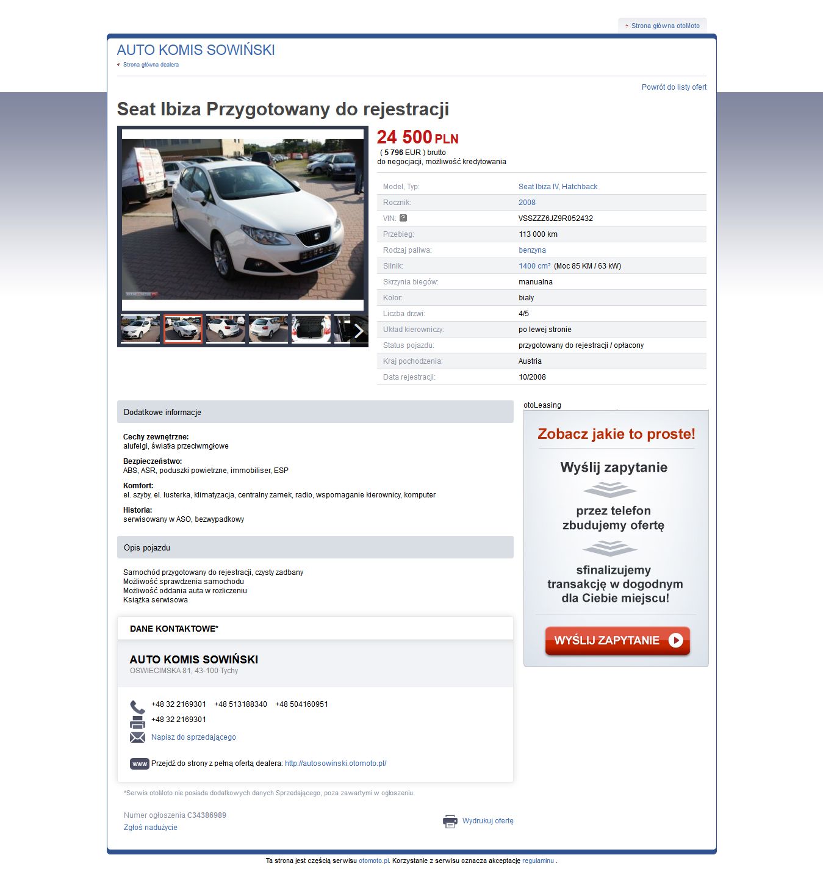Click the next arrow in photo gallery
The width and height of the screenshot is (823, 888).
(359, 330)
